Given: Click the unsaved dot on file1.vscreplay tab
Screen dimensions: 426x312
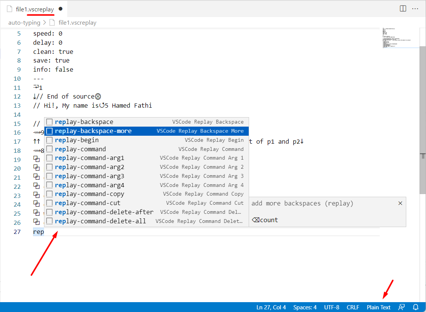Looking at the screenshot, I should (x=61, y=9).
